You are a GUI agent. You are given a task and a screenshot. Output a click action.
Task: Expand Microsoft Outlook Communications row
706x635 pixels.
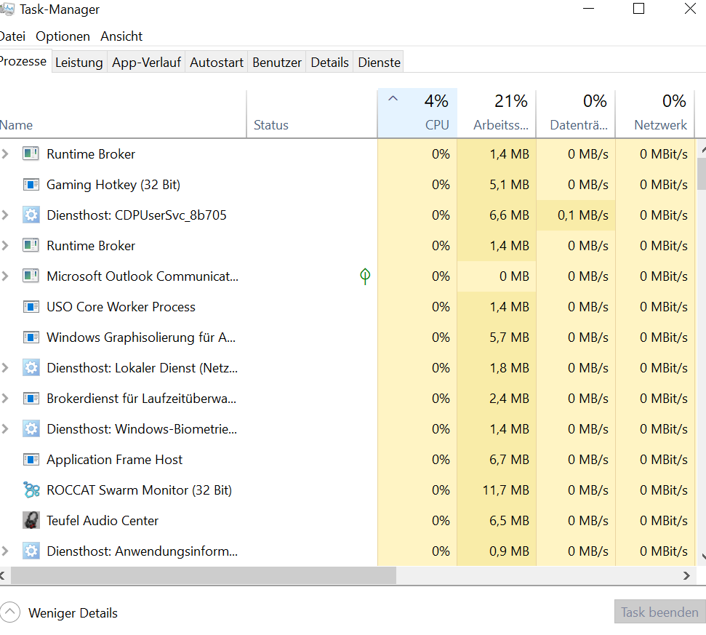pos(5,276)
